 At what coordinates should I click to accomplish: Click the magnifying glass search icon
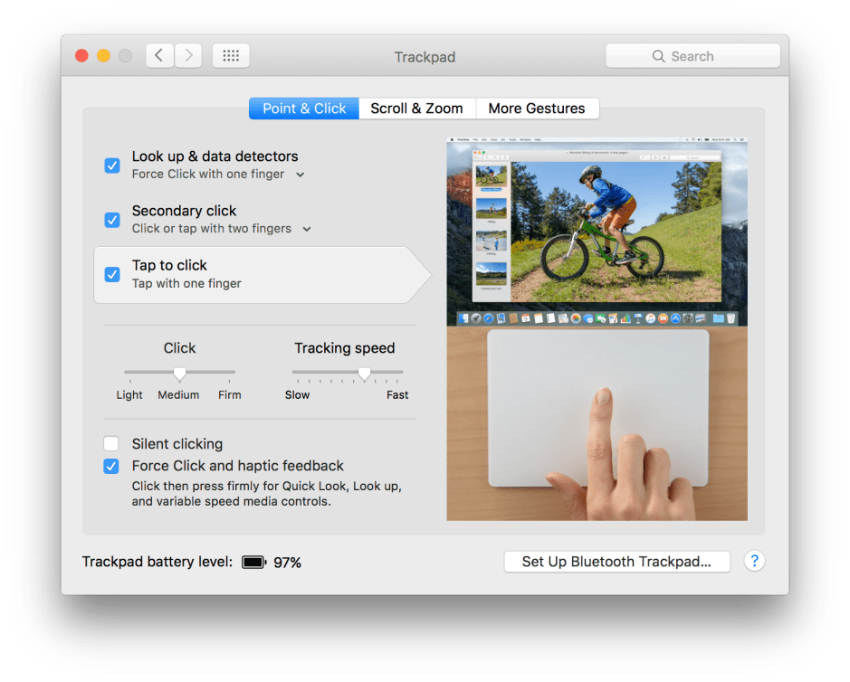658,56
